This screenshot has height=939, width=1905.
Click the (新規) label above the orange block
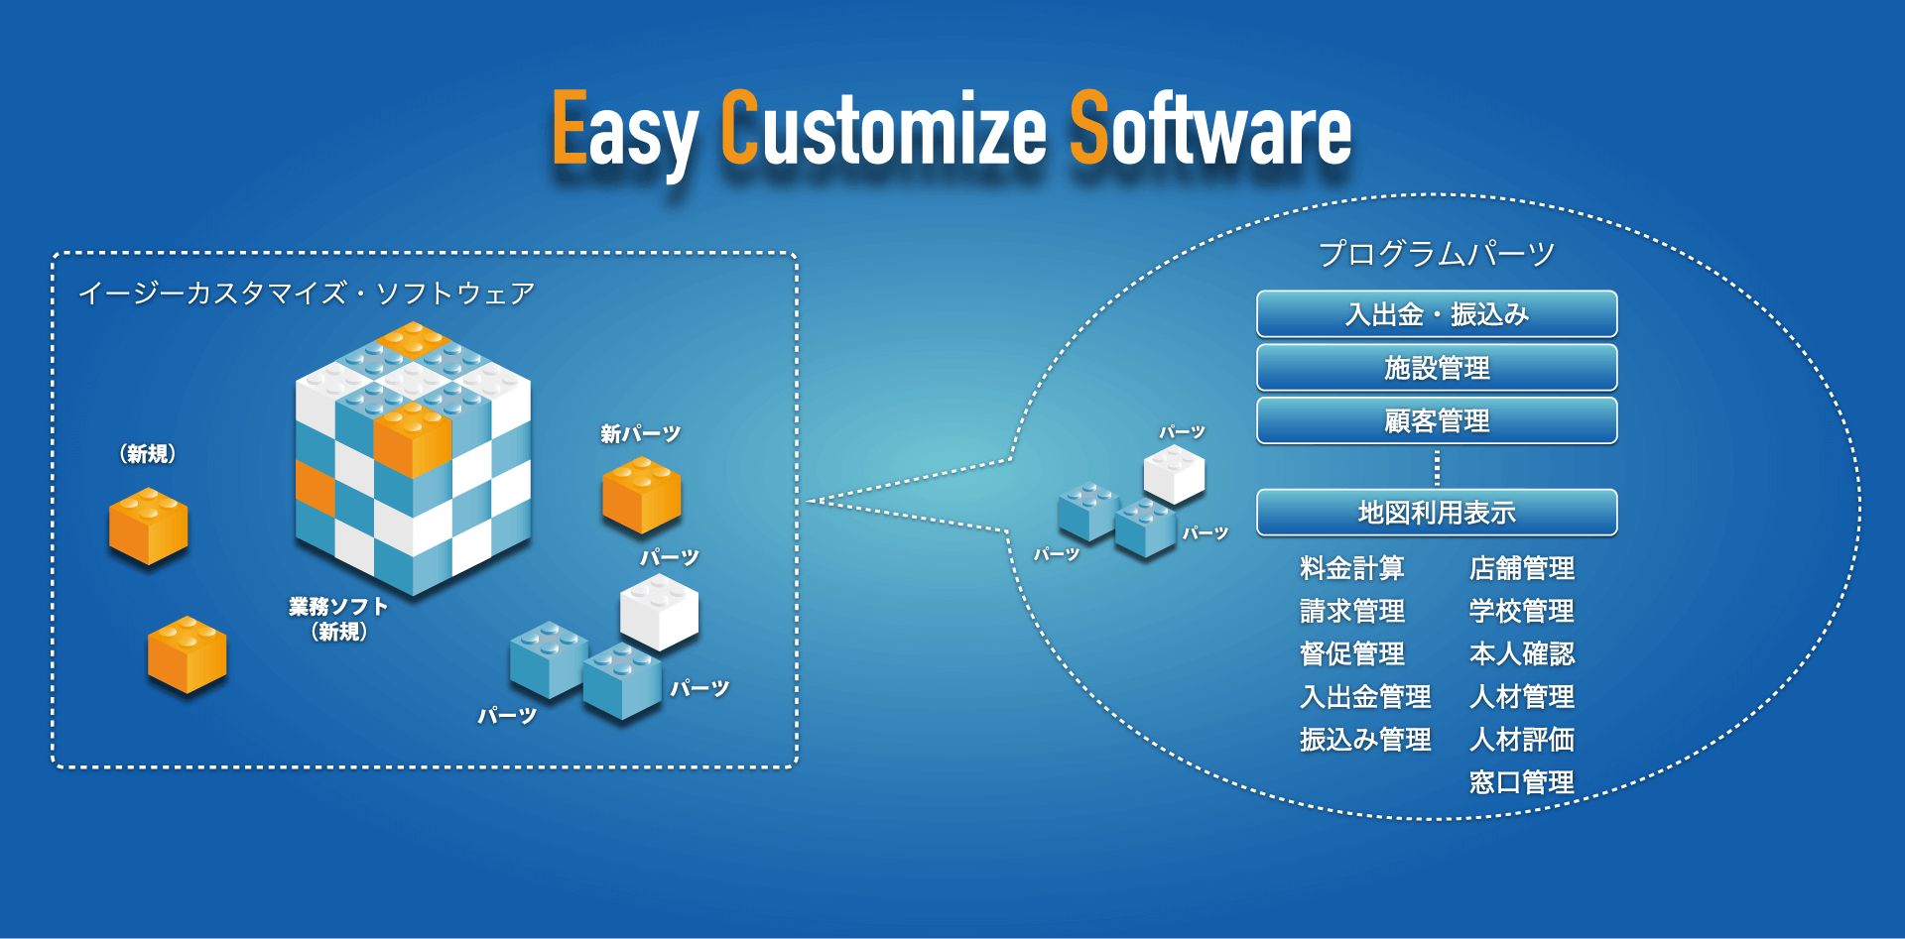pos(148,453)
